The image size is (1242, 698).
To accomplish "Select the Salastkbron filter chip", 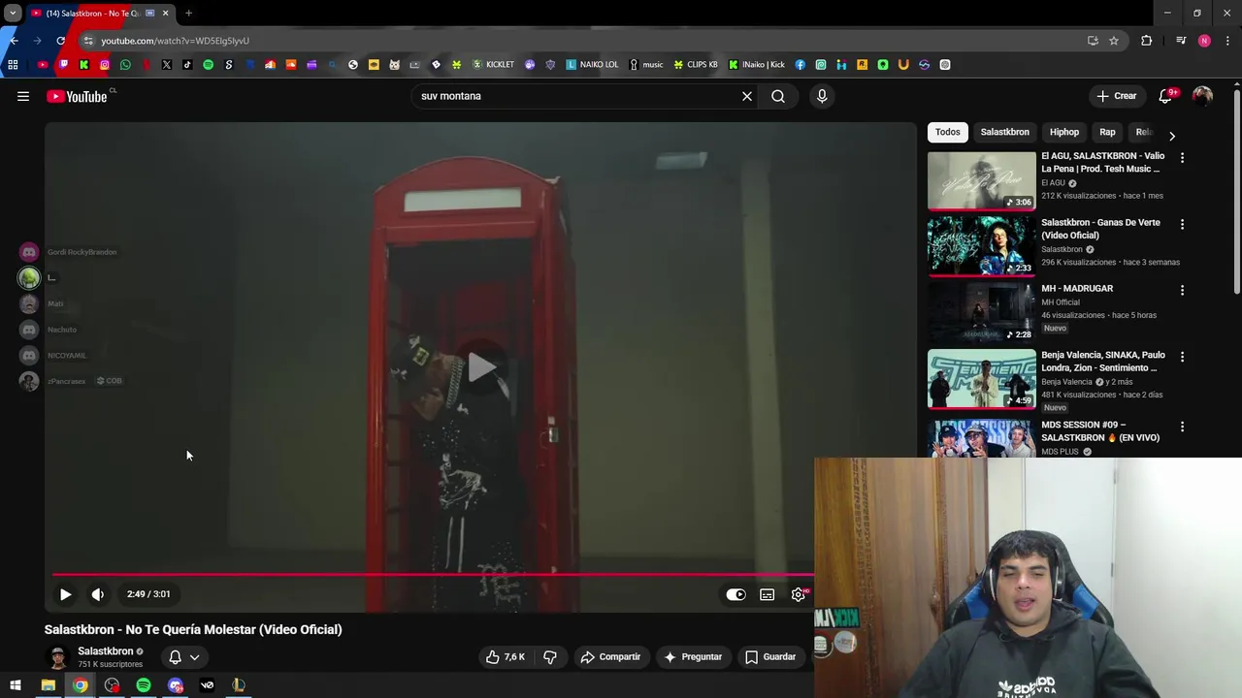I will (1004, 132).
